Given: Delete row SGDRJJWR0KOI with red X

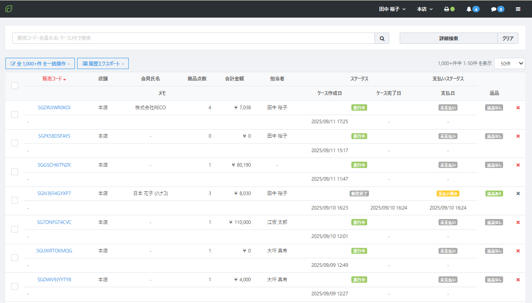Looking at the screenshot, I should click(x=518, y=107).
